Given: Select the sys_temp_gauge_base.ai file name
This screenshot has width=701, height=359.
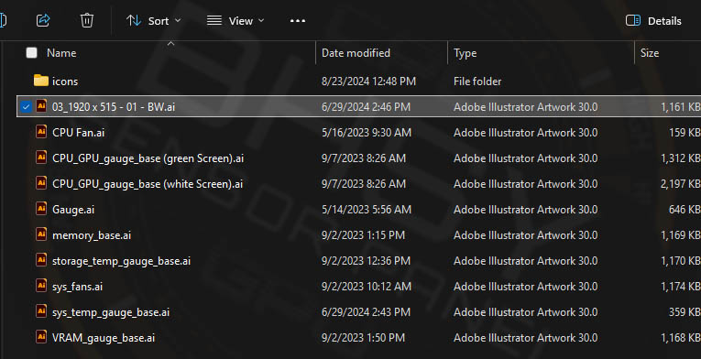Looking at the screenshot, I should (111, 312).
